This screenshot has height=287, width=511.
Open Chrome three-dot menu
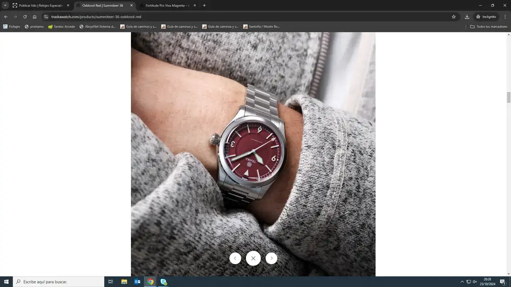505,17
